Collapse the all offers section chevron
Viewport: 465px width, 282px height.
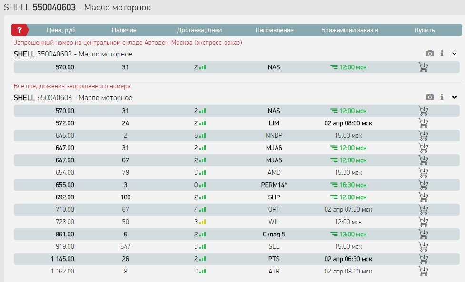(x=455, y=97)
